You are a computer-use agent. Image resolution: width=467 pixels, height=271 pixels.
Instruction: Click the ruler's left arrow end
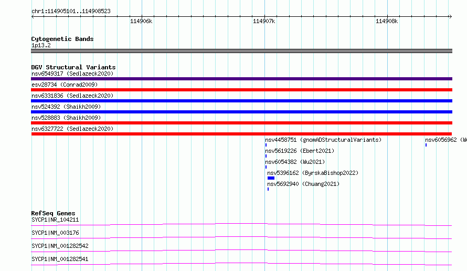(x=33, y=16)
